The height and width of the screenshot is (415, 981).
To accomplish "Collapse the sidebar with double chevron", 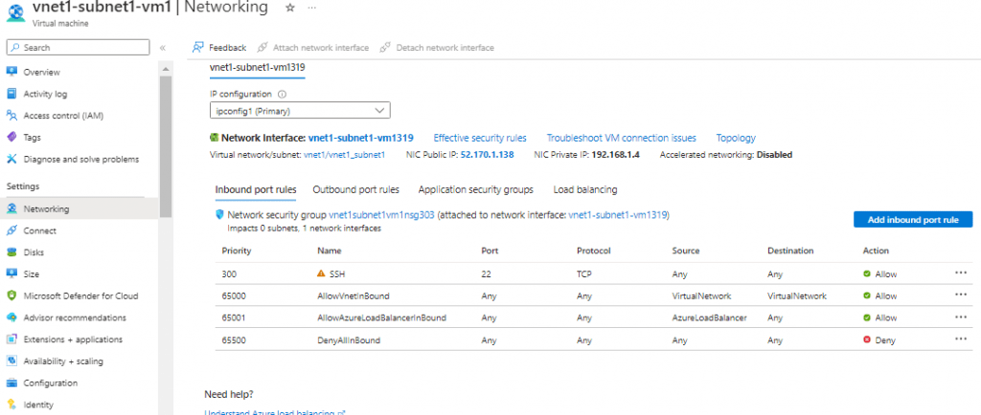I will (163, 48).
